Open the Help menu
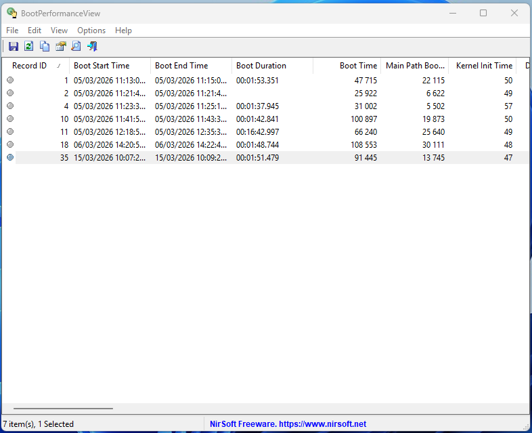This screenshot has height=433, width=532. (x=123, y=30)
